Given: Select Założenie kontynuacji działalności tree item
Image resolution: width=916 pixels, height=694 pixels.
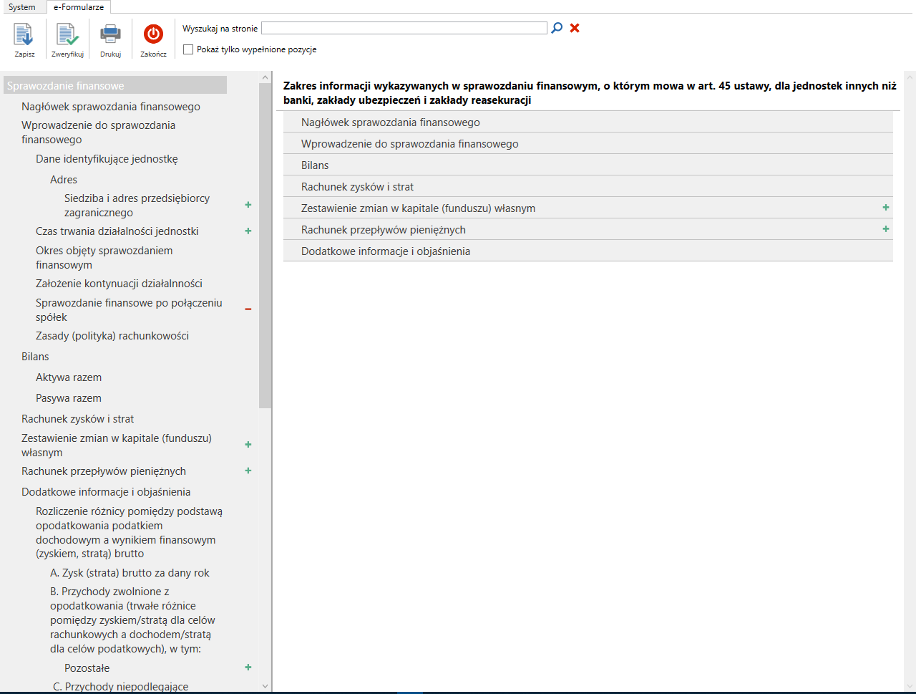Looking at the screenshot, I should [x=119, y=284].
